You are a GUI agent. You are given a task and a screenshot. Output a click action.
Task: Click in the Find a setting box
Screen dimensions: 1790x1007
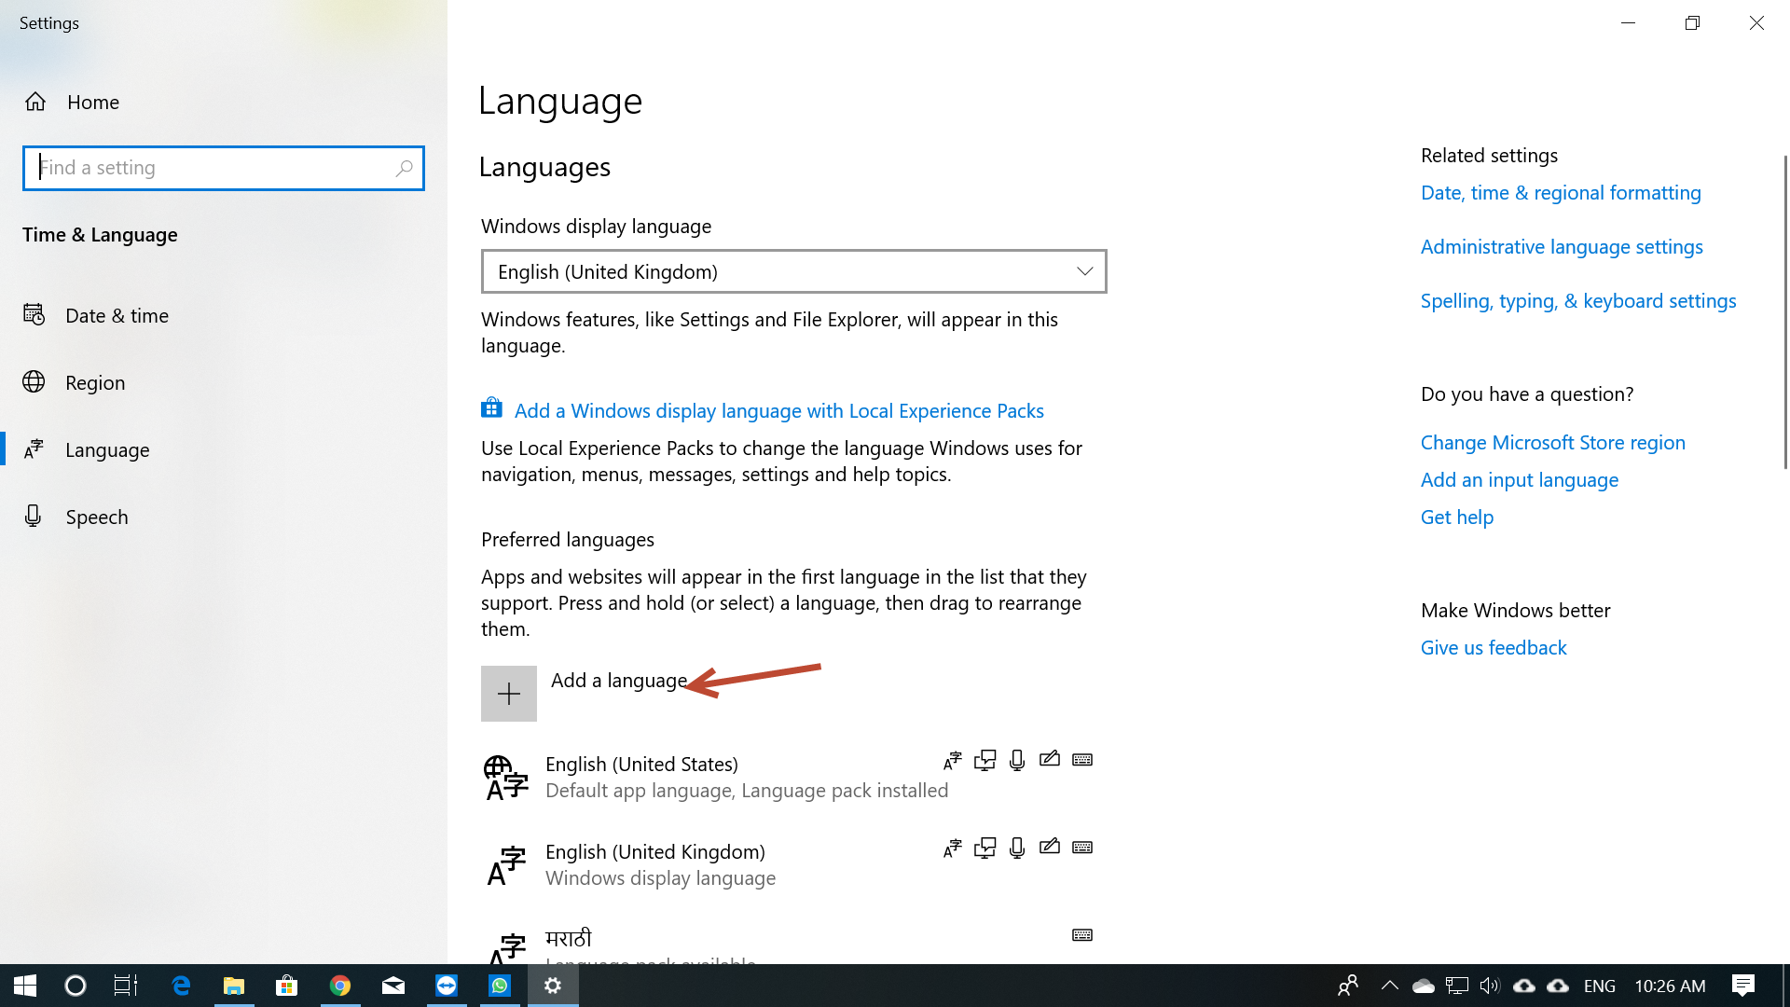[214, 168]
